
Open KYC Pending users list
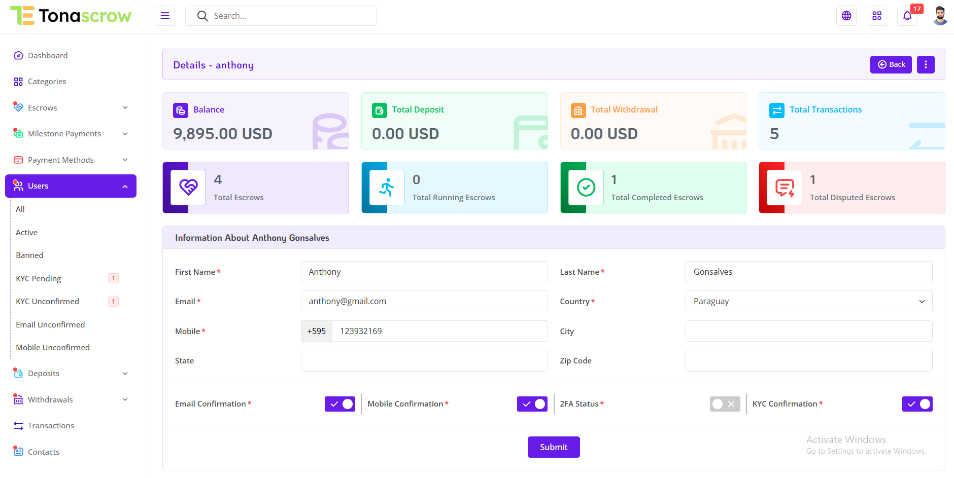tap(39, 278)
